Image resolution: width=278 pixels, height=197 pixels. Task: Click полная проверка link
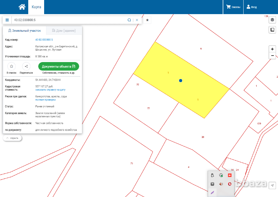[45, 100]
